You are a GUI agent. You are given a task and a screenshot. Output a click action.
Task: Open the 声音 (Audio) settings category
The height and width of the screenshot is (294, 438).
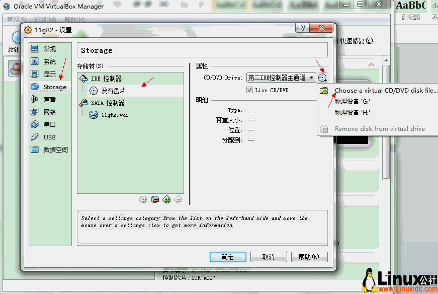coord(50,99)
